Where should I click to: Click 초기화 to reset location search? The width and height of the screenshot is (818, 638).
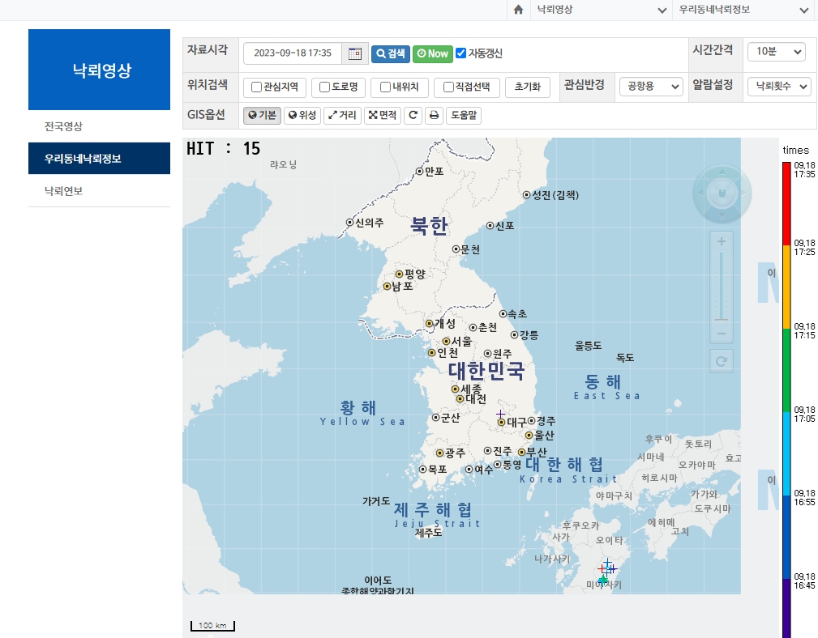pos(527,87)
